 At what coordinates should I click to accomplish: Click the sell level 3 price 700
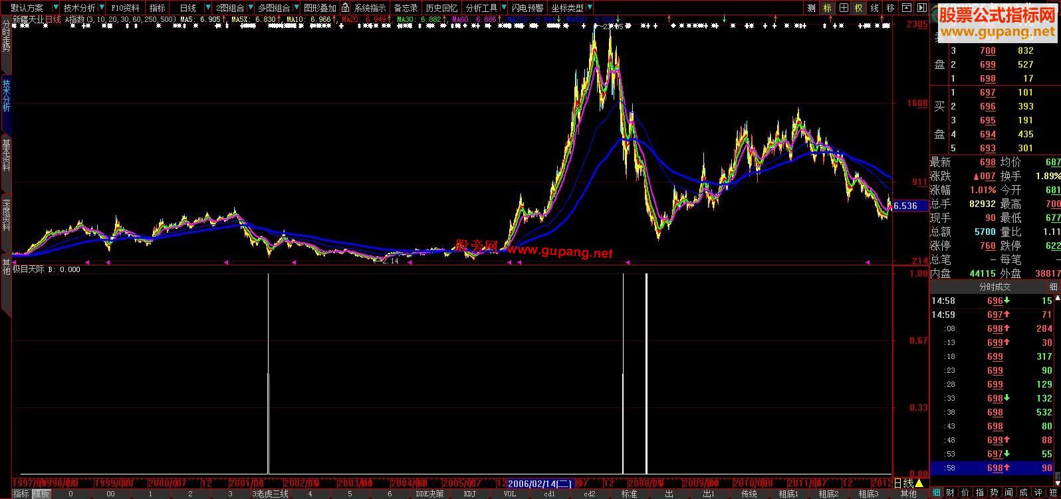(x=987, y=50)
